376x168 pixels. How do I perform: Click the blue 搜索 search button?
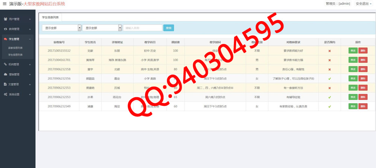(168, 28)
